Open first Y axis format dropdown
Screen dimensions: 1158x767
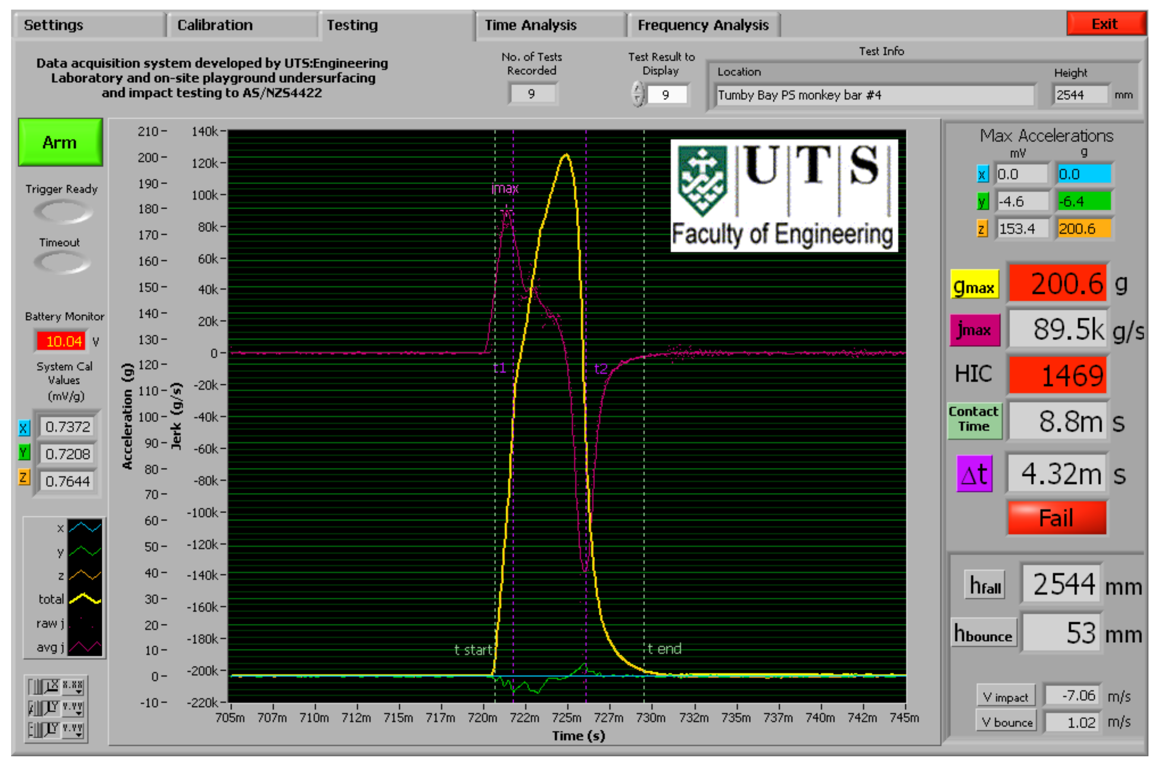[73, 709]
